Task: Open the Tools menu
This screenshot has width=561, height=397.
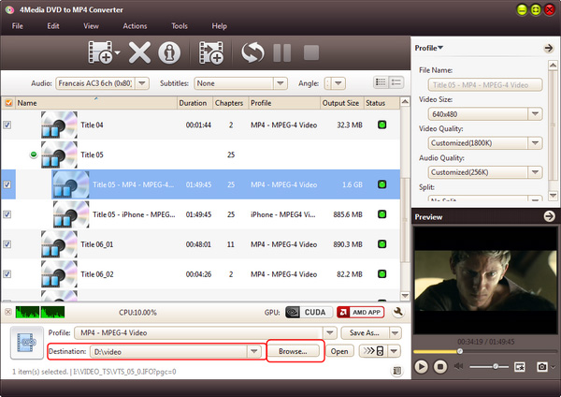Action: [179, 25]
